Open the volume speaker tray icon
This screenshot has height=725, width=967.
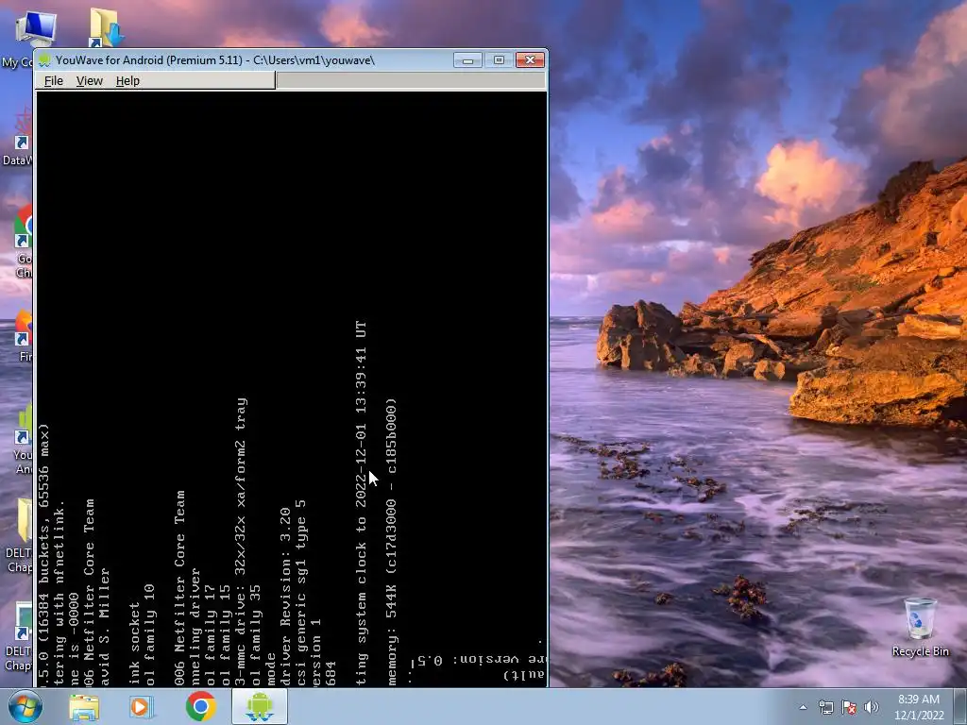tap(871, 707)
